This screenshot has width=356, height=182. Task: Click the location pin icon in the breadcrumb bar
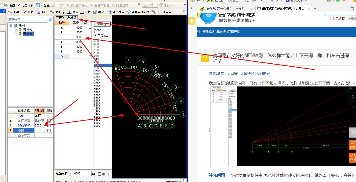[x=199, y=32]
